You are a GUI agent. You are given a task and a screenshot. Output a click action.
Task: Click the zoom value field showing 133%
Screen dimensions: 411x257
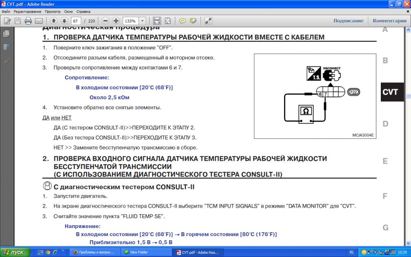pyautogui.click(x=130, y=21)
